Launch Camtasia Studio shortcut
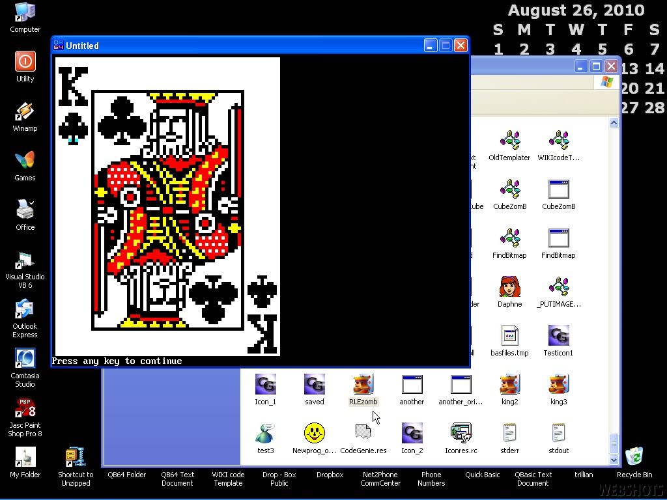Viewport: 667px width, 500px height. click(x=25, y=368)
